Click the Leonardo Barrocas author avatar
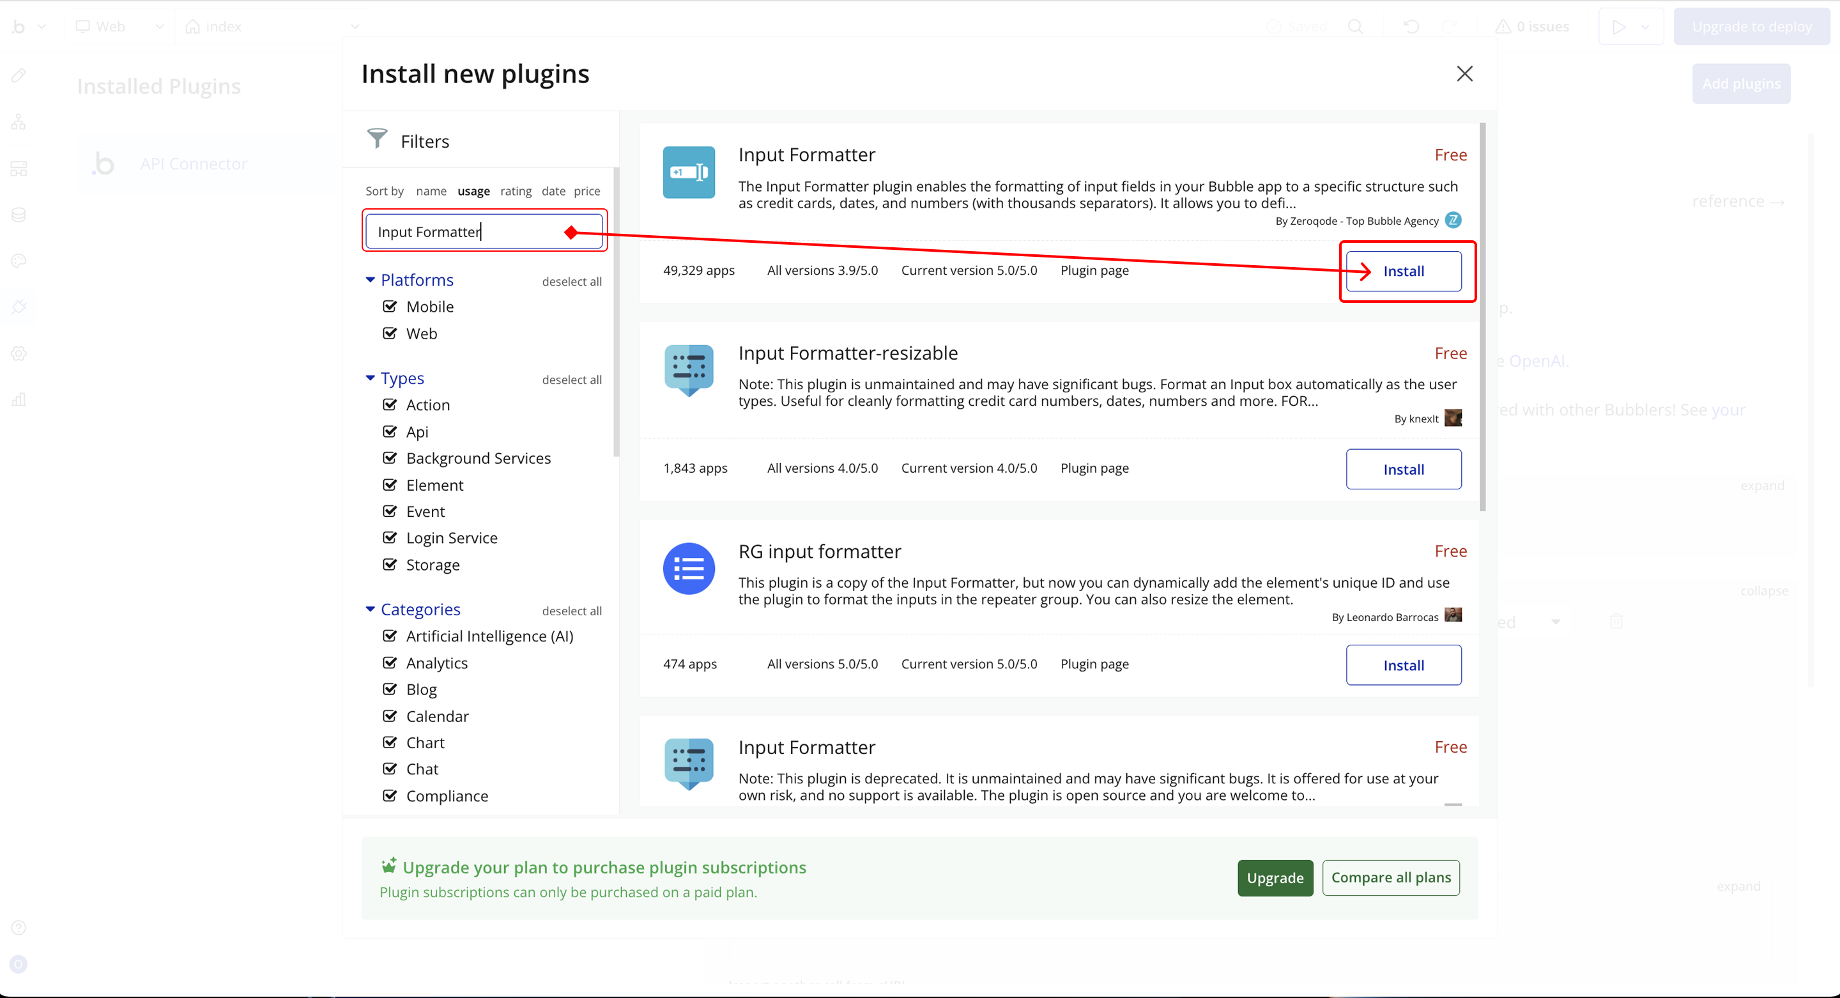Viewport: 1840px width, 998px height. 1453,615
